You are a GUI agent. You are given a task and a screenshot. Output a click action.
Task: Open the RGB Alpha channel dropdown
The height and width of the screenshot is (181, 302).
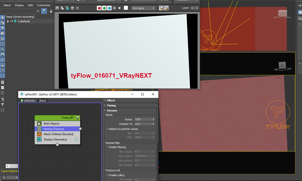click(x=143, y=8)
